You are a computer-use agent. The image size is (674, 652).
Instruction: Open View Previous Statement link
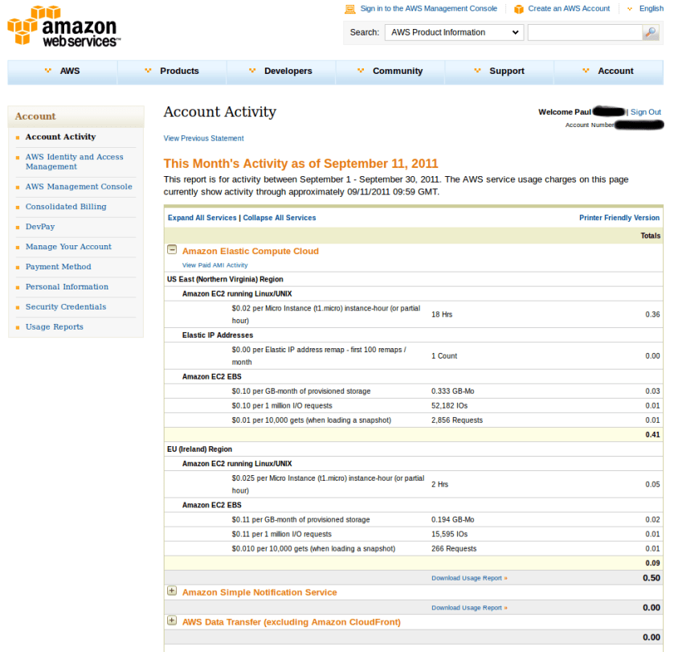click(x=203, y=138)
